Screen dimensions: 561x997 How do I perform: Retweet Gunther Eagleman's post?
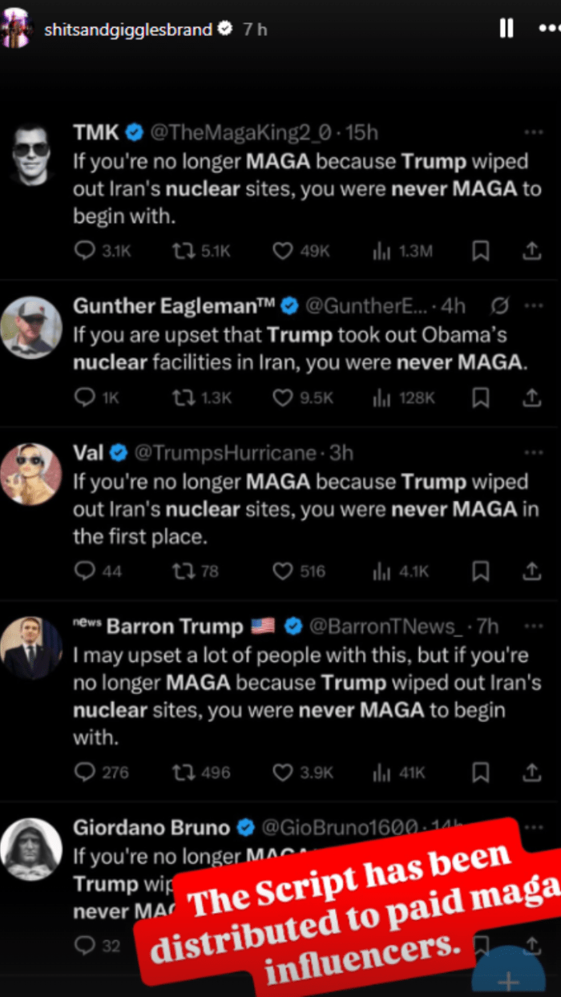point(183,398)
